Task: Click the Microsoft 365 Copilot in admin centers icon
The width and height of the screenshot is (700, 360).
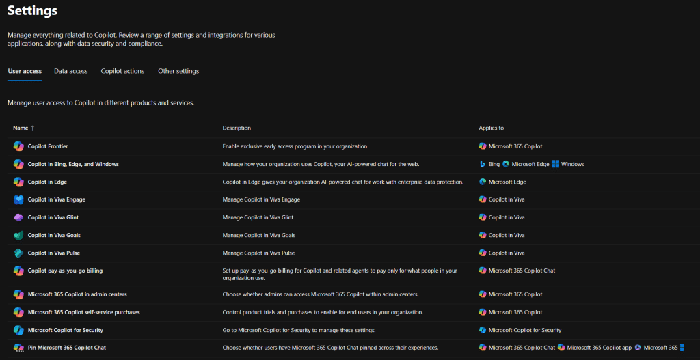Action: pos(18,294)
